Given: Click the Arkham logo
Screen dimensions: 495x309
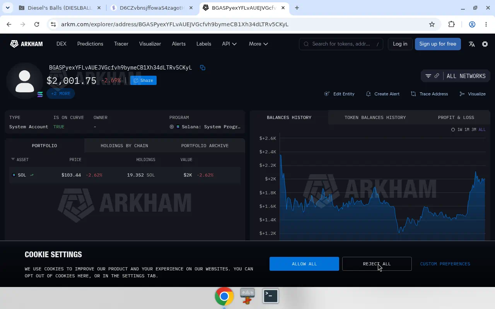Looking at the screenshot, I should (26, 44).
